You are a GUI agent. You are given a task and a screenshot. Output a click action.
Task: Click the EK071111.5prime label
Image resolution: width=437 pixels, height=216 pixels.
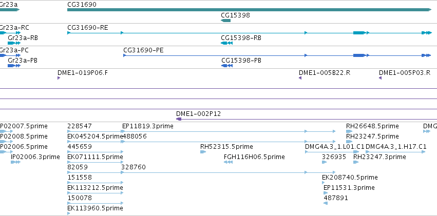pos(95,157)
